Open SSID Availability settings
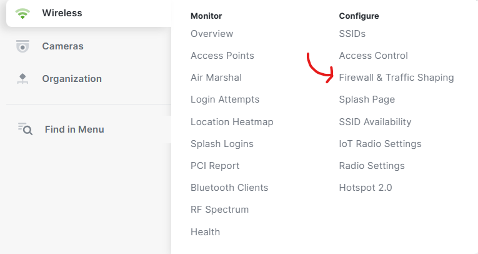The width and height of the screenshot is (478, 254). [x=375, y=122]
